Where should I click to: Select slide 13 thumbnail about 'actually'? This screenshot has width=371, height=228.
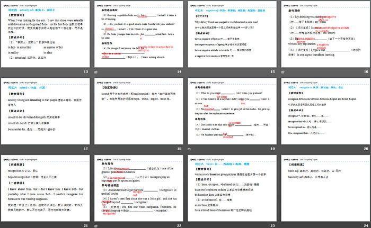pos(46,34)
